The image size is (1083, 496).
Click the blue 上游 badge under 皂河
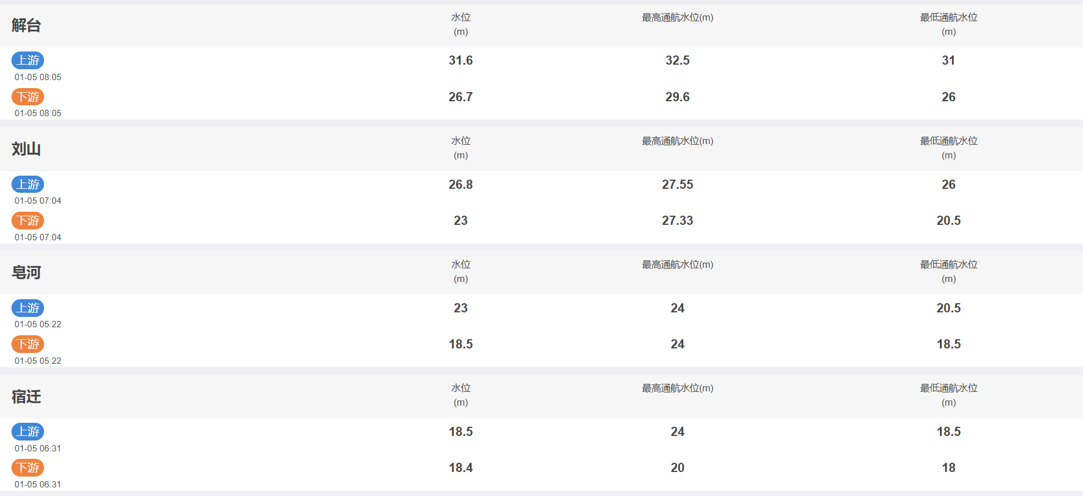click(x=28, y=308)
